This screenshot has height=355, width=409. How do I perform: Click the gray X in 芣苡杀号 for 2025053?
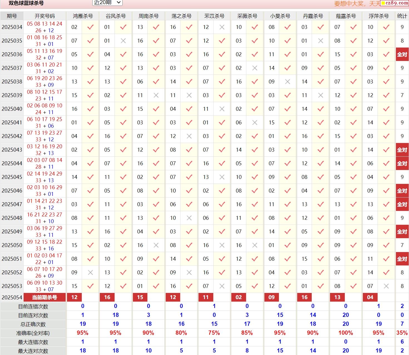coord(222,286)
